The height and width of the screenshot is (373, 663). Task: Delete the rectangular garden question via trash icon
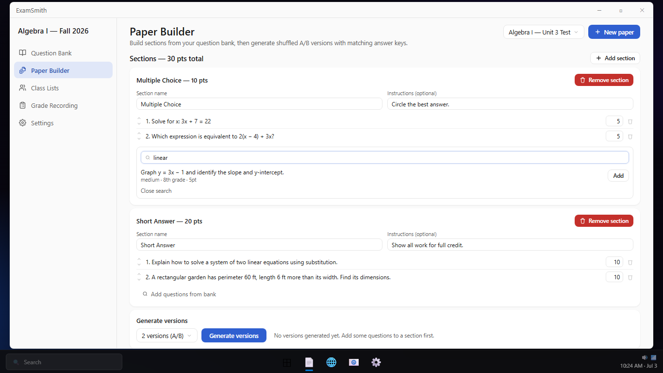(630, 277)
